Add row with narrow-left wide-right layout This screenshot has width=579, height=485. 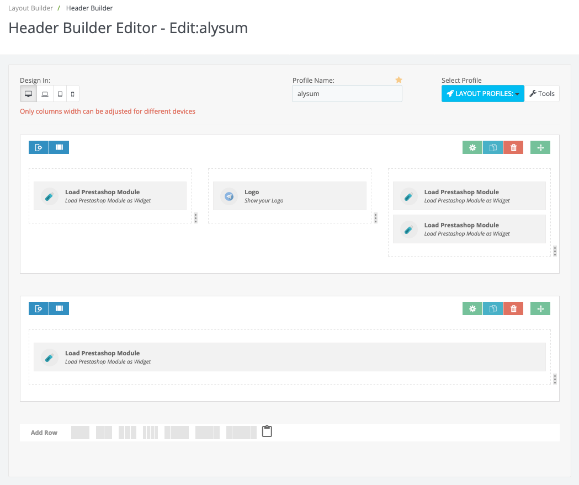(177, 433)
